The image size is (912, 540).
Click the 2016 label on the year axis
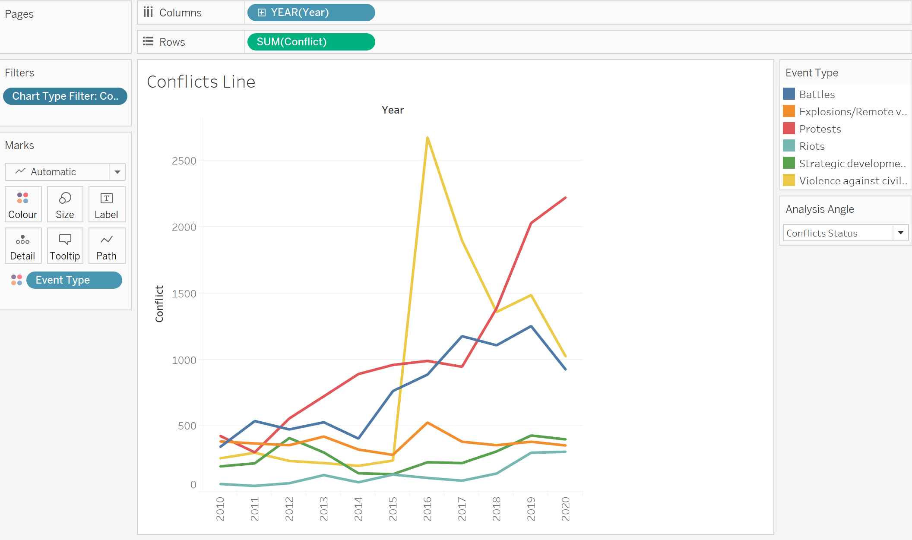427,508
